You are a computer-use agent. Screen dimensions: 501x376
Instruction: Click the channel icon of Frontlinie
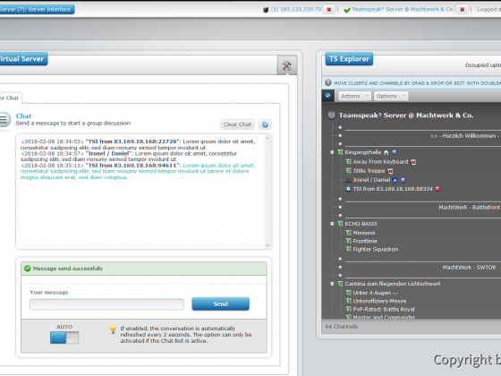(349, 241)
